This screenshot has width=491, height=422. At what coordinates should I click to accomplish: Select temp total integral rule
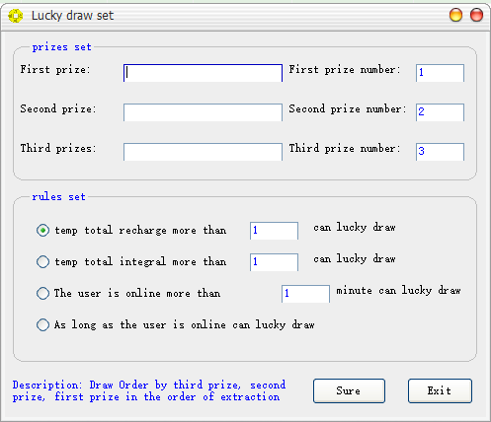coord(42,262)
